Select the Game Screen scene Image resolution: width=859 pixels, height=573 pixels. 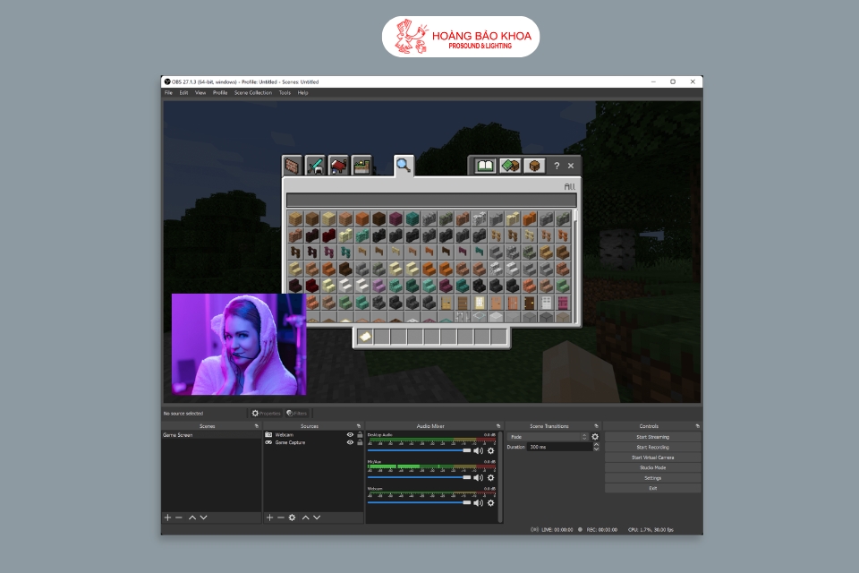point(211,435)
